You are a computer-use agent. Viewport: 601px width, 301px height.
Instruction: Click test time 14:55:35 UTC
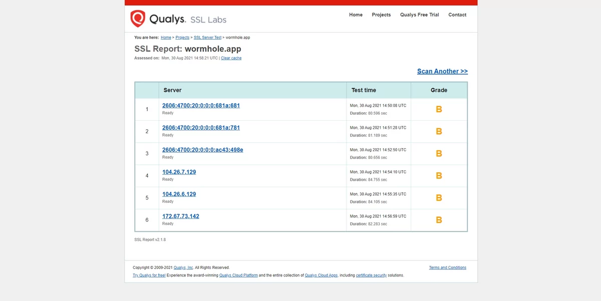pos(378,194)
